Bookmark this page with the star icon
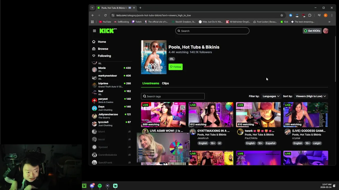Viewport: 339px width, 190px height. pos(282,15)
